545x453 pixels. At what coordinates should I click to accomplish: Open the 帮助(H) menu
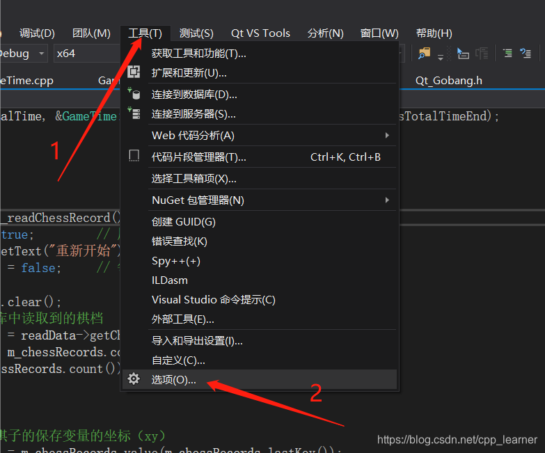click(434, 33)
